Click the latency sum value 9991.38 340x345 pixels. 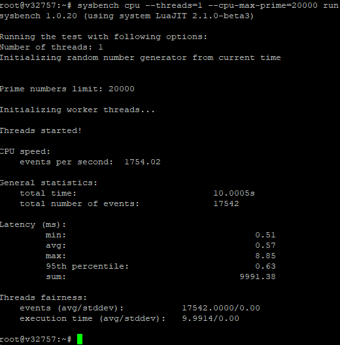[258, 277]
